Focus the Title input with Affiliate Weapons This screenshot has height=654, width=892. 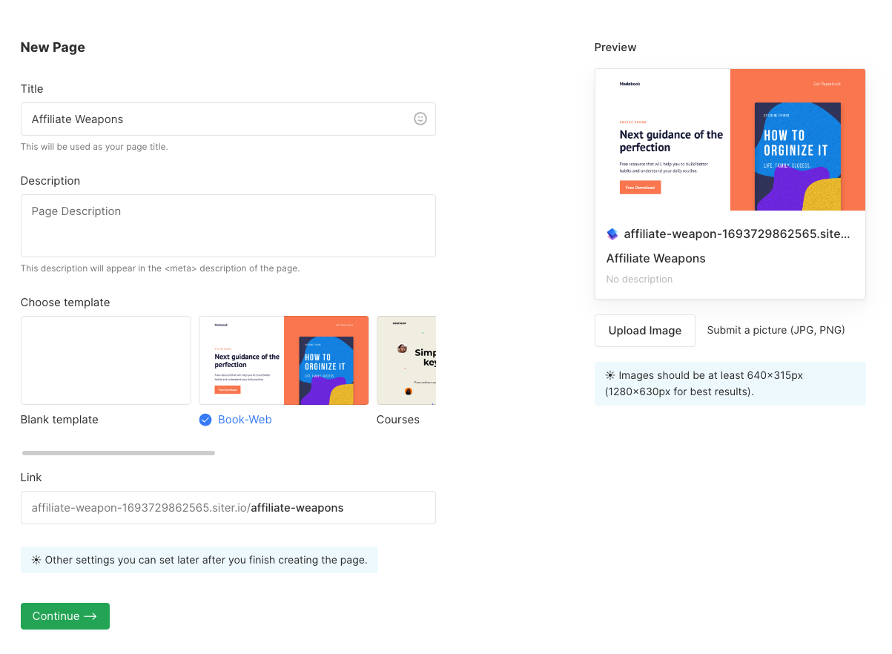[215, 119]
